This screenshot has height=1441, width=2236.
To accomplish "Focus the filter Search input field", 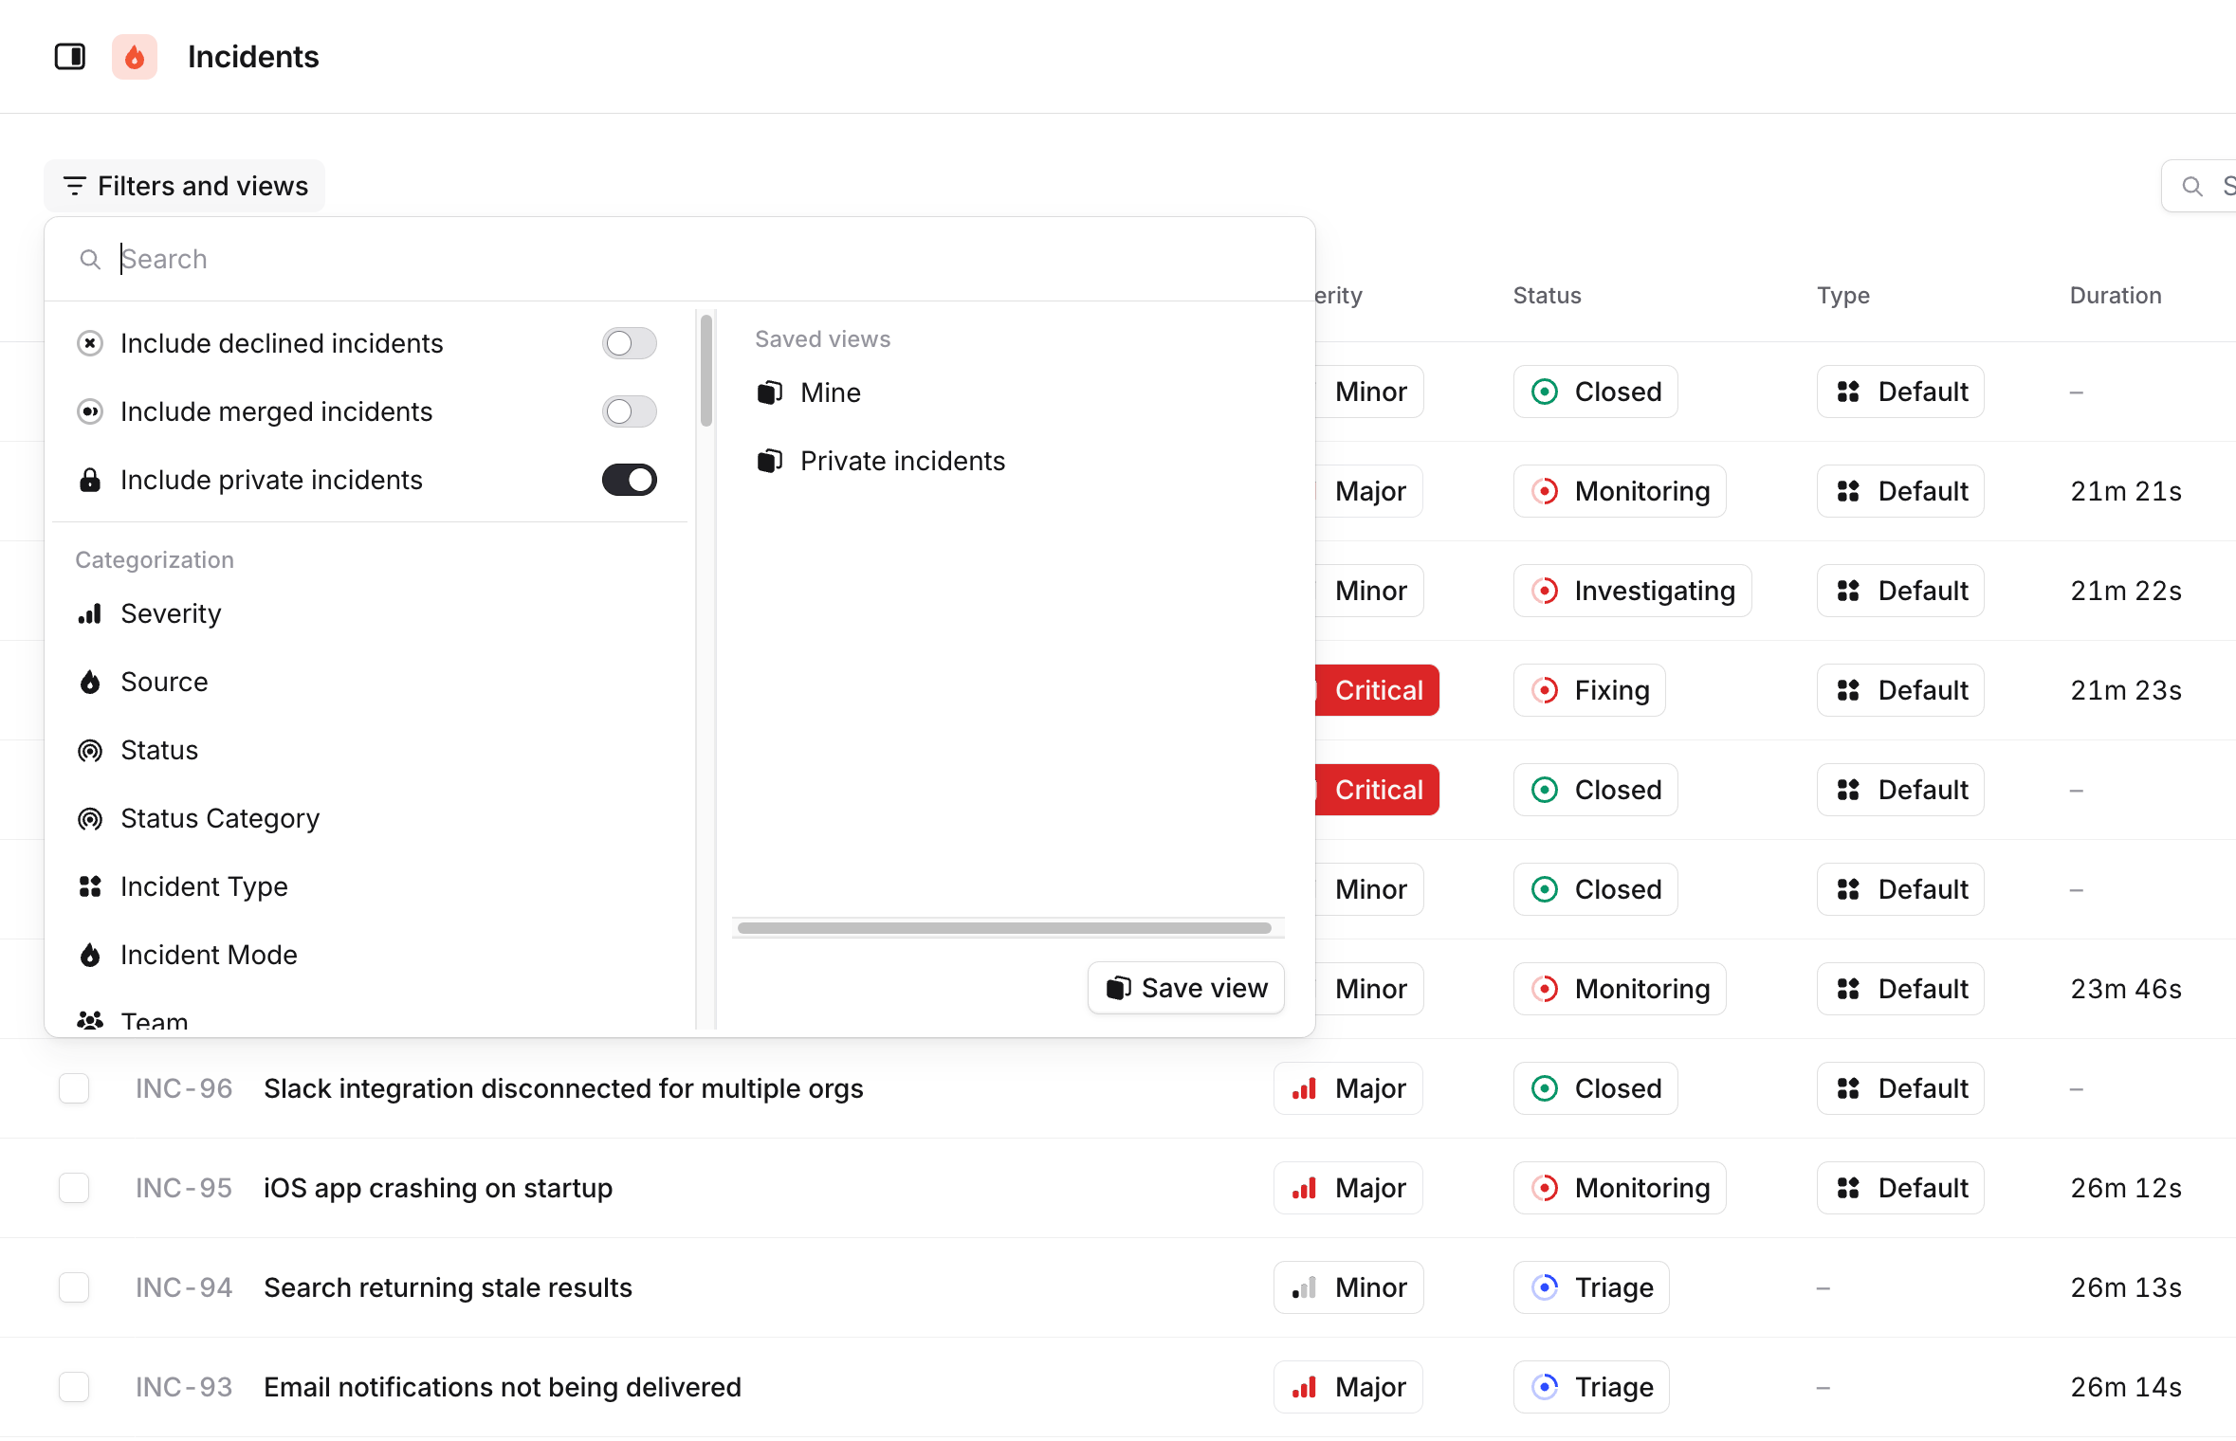I will click(679, 259).
